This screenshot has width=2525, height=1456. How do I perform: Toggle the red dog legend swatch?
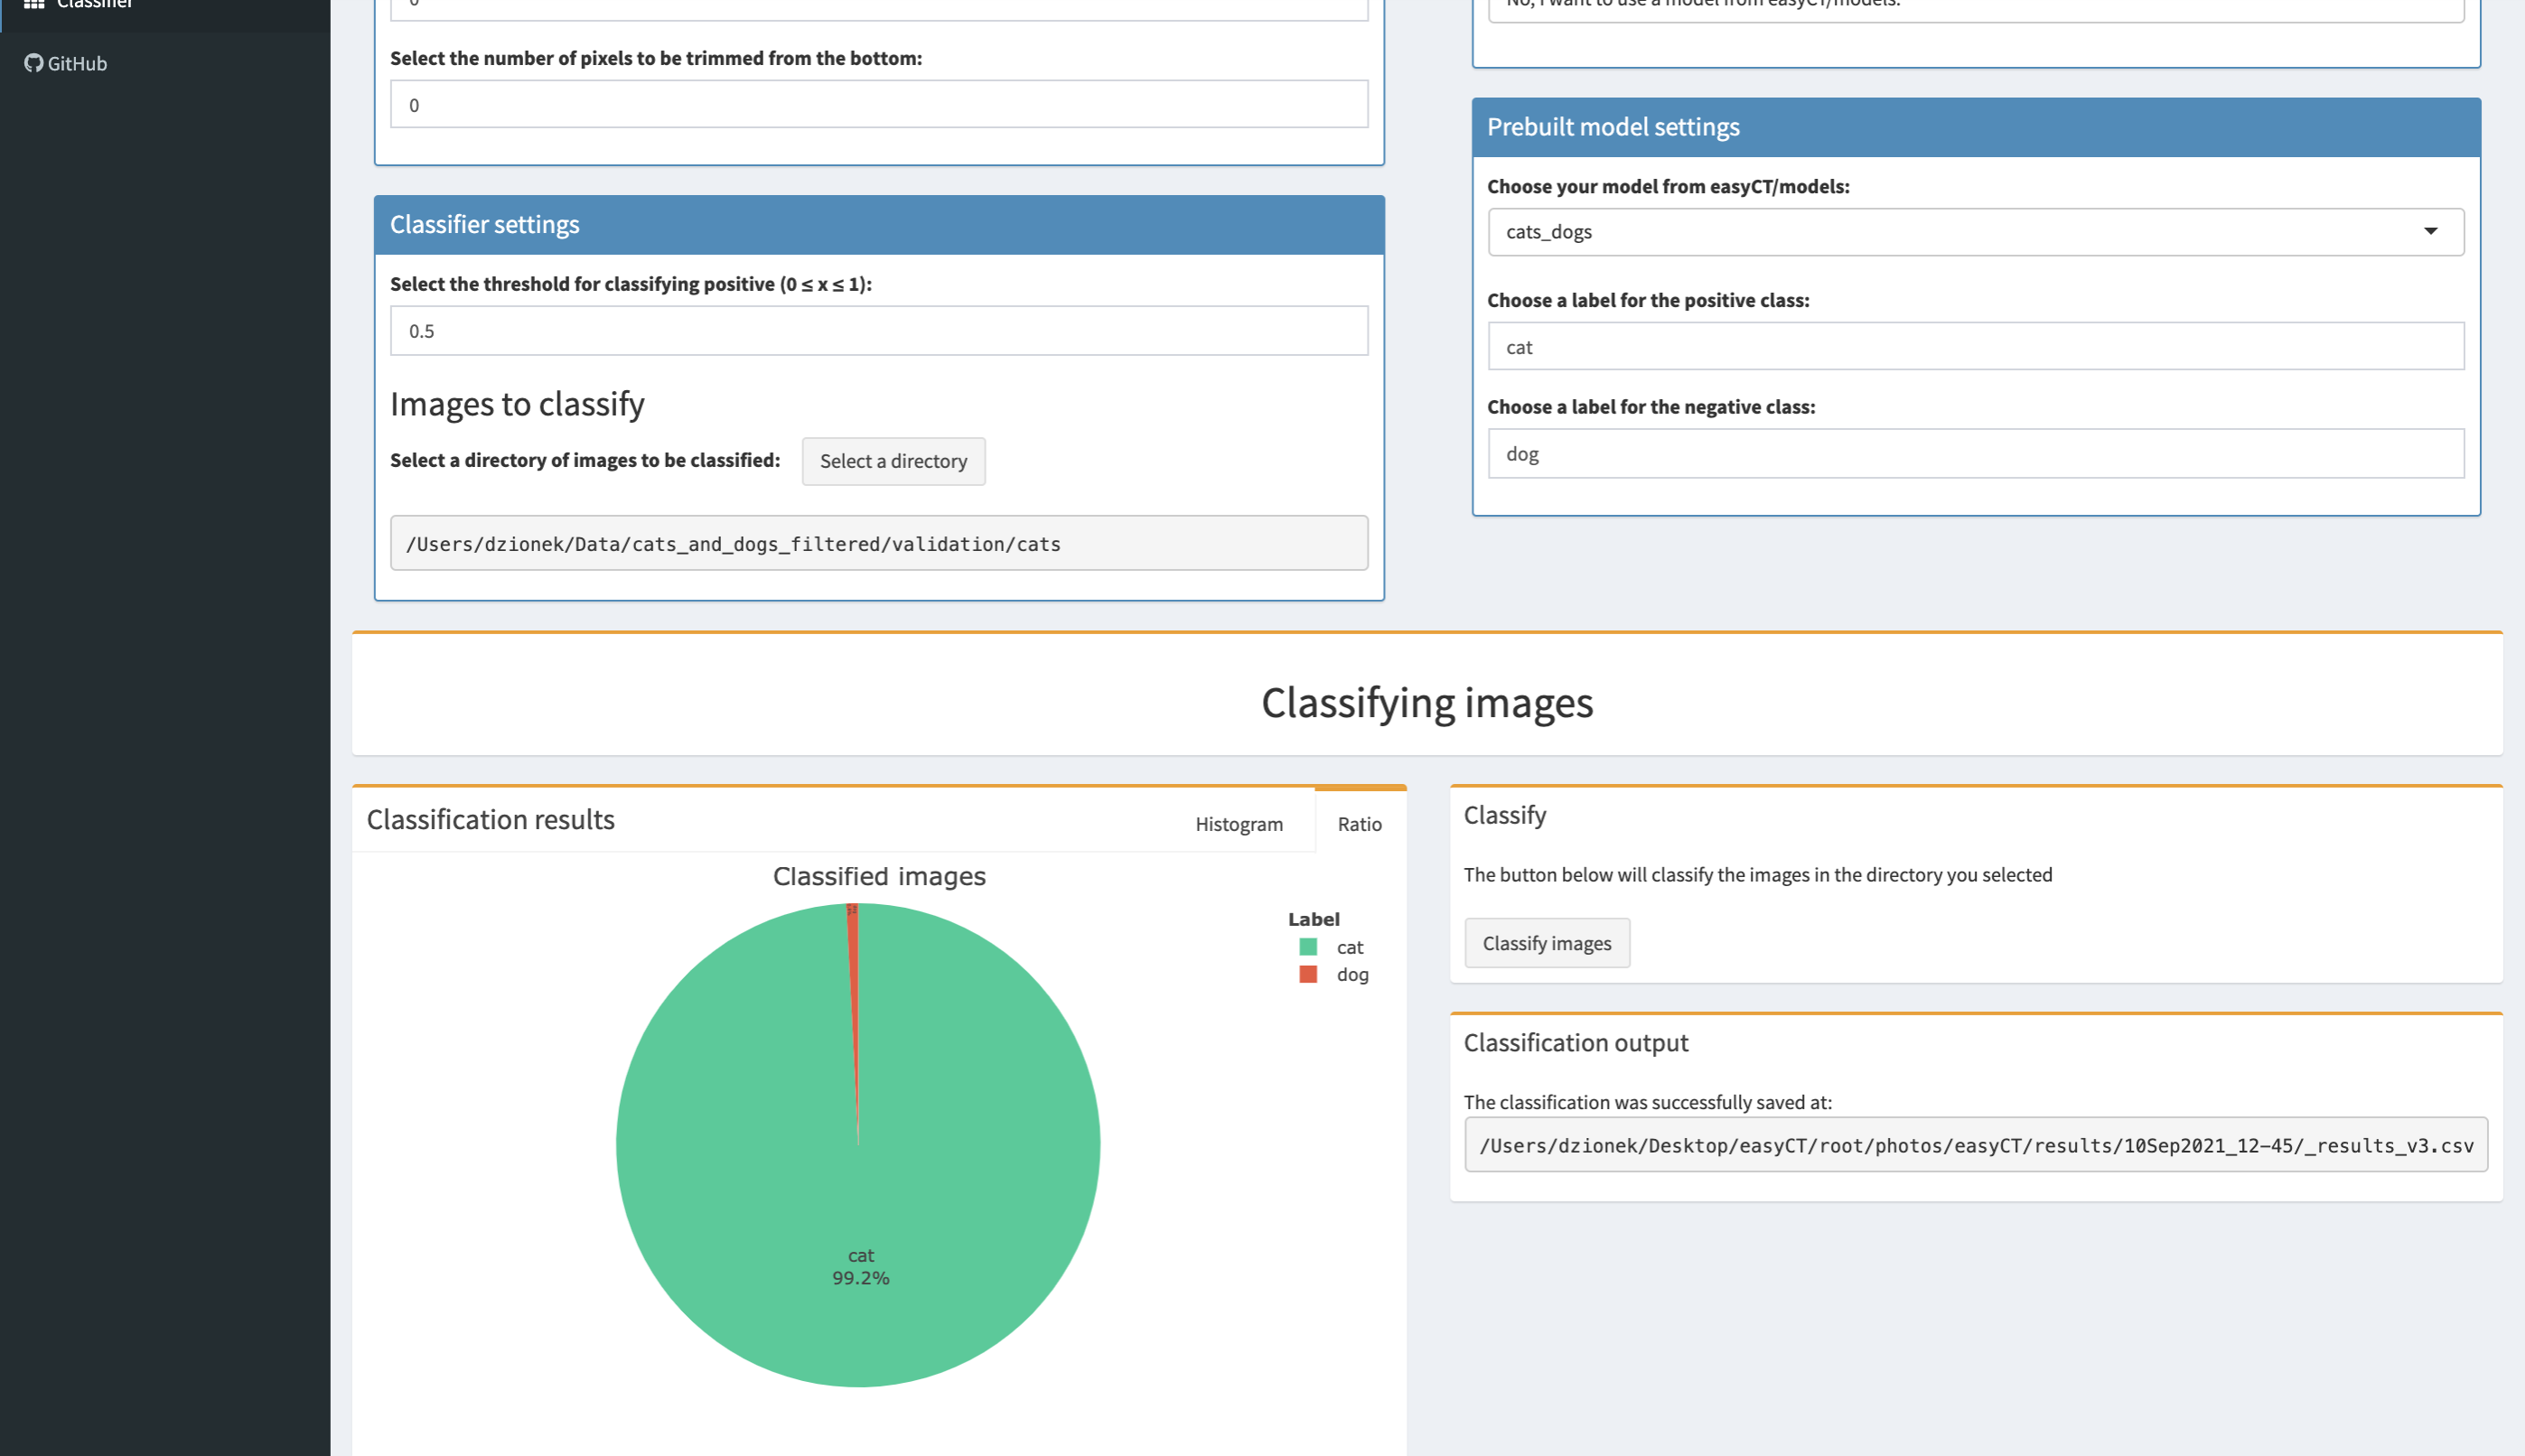pyautogui.click(x=1307, y=974)
